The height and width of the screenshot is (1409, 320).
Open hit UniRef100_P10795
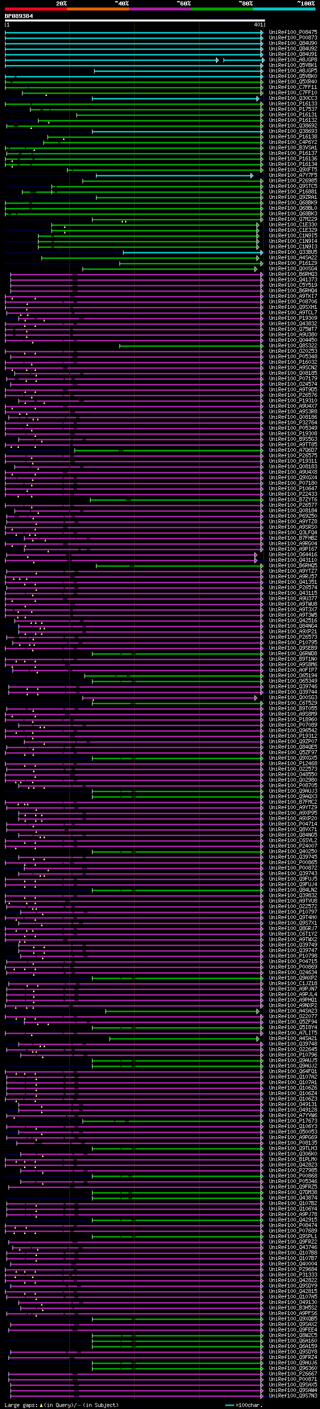293,642
